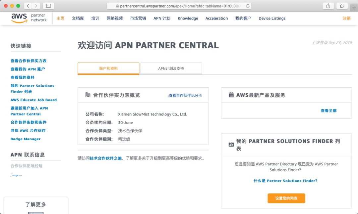The image size is (358, 214).
Task: Click 查看全部 in AWS最新产品 panel
Action: click(x=328, y=110)
